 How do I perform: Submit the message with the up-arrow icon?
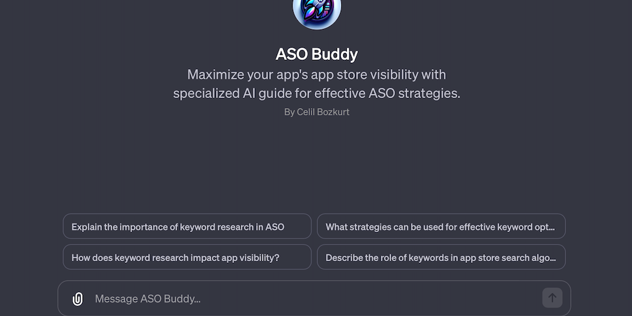coord(552,298)
